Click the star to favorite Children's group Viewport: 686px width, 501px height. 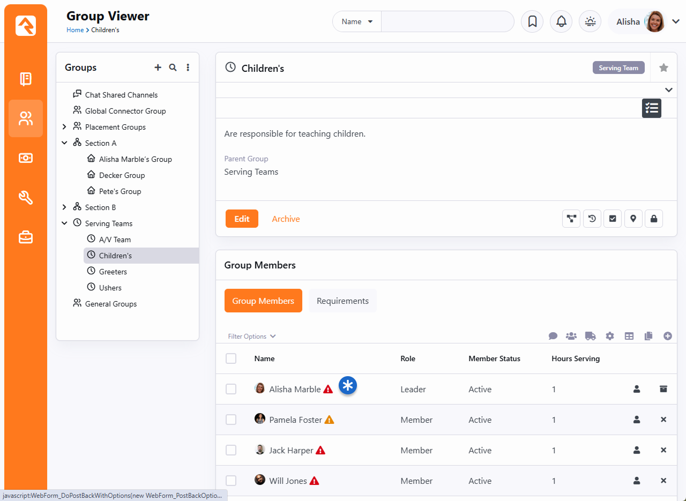click(x=663, y=68)
